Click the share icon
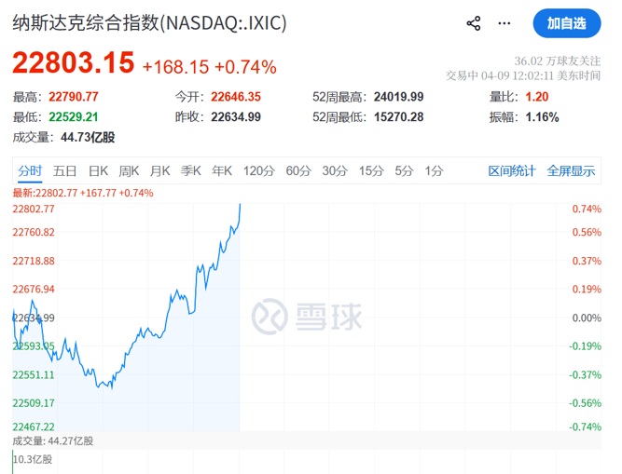The width and height of the screenshot is (622, 474). (474, 23)
